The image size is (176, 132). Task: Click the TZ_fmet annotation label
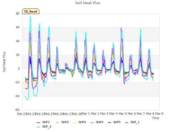[31, 11]
